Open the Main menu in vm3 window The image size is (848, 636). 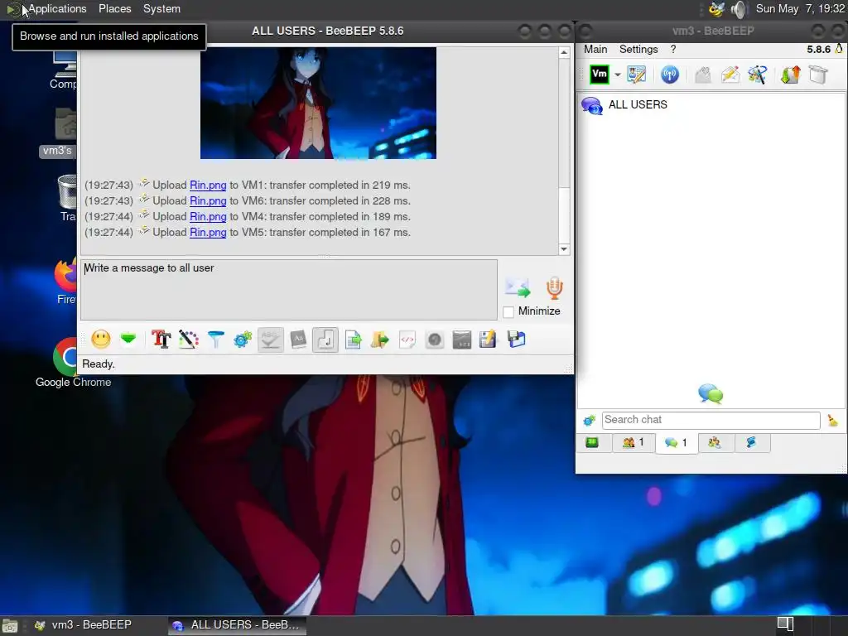click(595, 49)
